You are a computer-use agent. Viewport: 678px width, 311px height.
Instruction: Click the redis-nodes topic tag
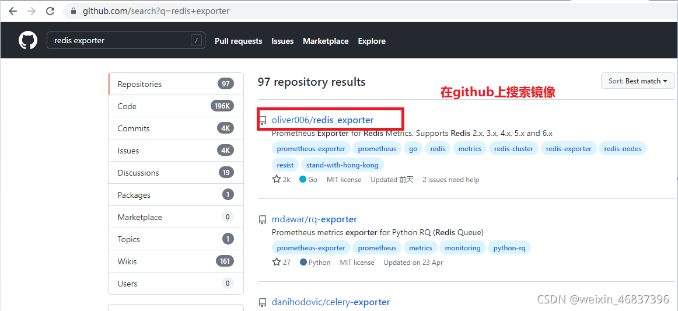click(x=623, y=149)
